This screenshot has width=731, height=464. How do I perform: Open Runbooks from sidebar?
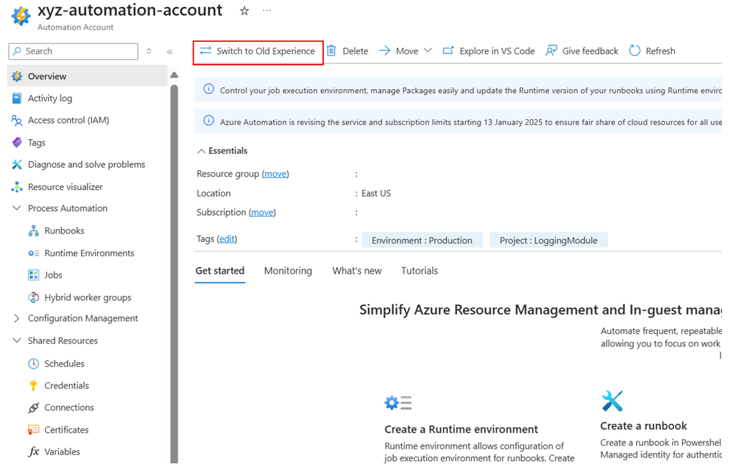coord(64,230)
